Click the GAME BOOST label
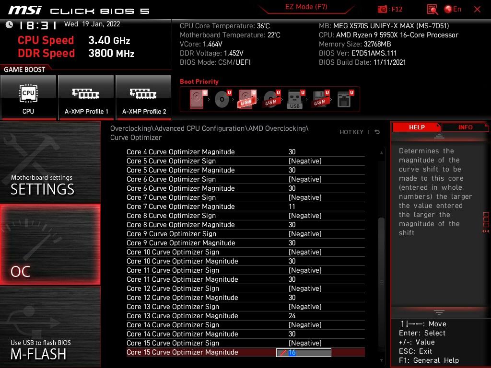The width and height of the screenshot is (491, 368). pos(24,70)
